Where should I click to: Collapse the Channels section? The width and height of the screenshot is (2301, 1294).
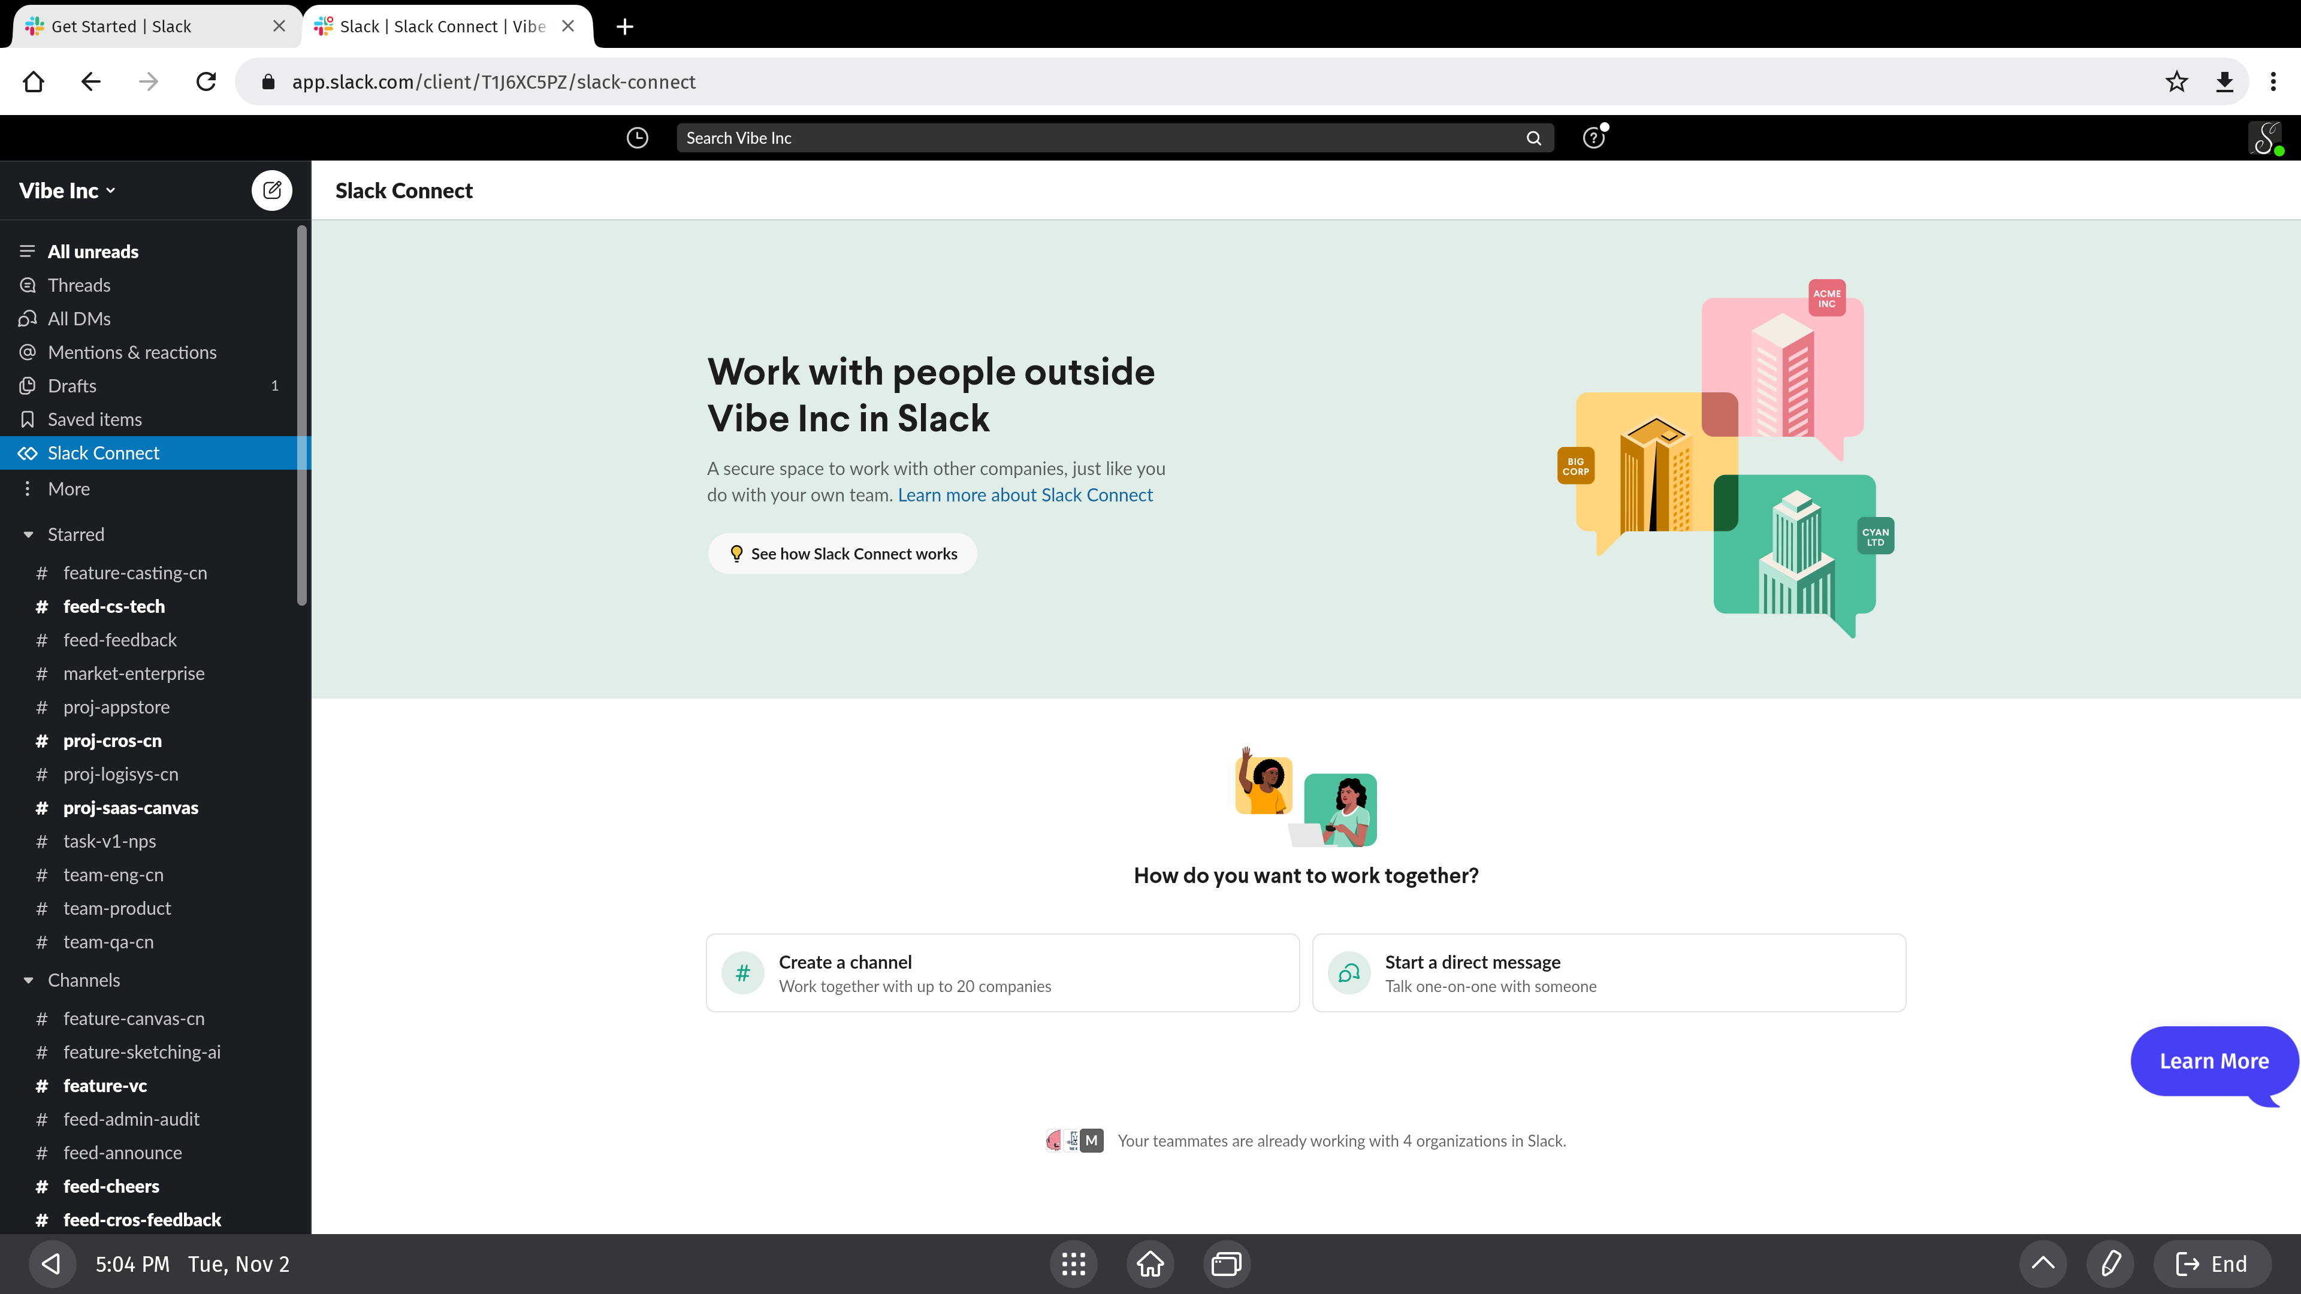29,979
